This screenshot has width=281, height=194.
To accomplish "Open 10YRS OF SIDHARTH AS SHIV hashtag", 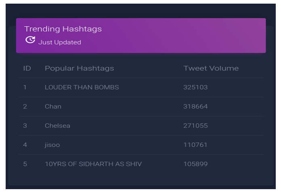I will [x=93, y=164].
